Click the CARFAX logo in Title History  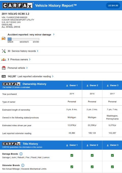point(11,144)
